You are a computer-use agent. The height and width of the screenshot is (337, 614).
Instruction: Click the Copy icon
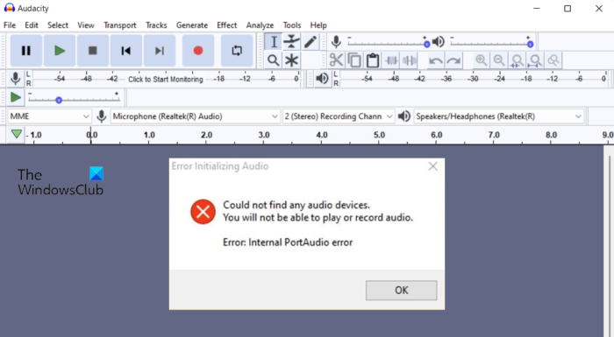click(x=354, y=60)
